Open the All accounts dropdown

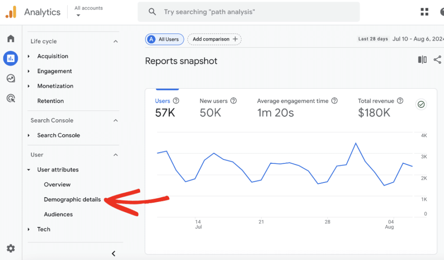[88, 11]
